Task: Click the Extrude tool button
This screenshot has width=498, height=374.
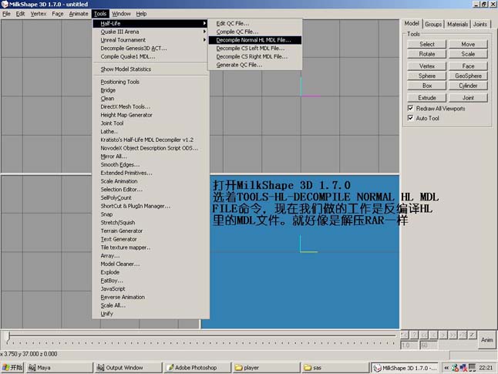Action: 426,98
